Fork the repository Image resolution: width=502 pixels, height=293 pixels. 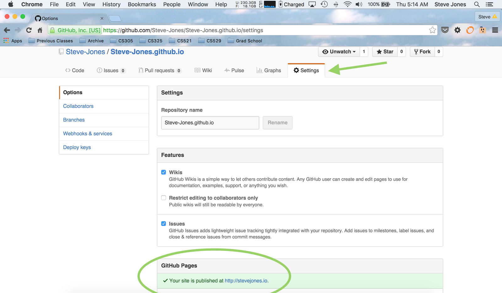tap(422, 52)
